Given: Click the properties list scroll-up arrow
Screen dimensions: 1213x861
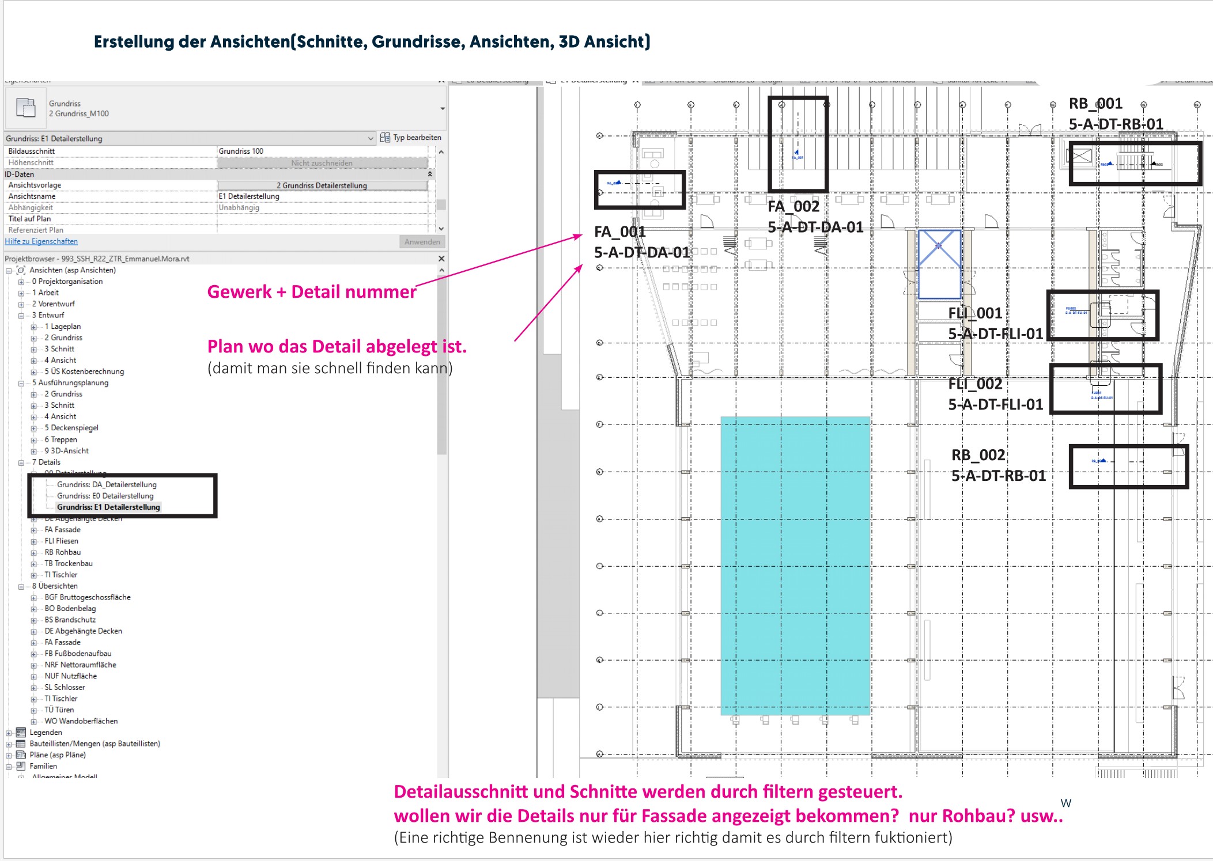Looking at the screenshot, I should (441, 152).
